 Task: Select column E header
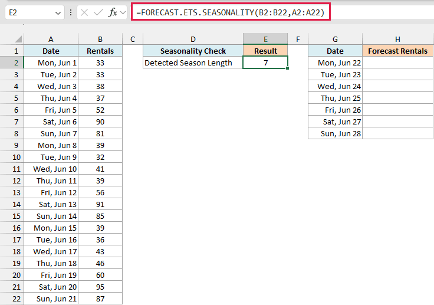pos(265,39)
